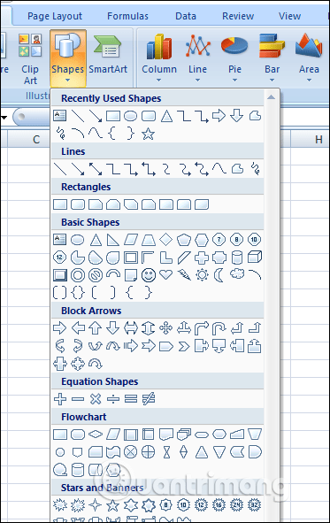Select the multiply sign in Equation Shapes
This screenshot has width=330, height=523.
[x=96, y=398]
